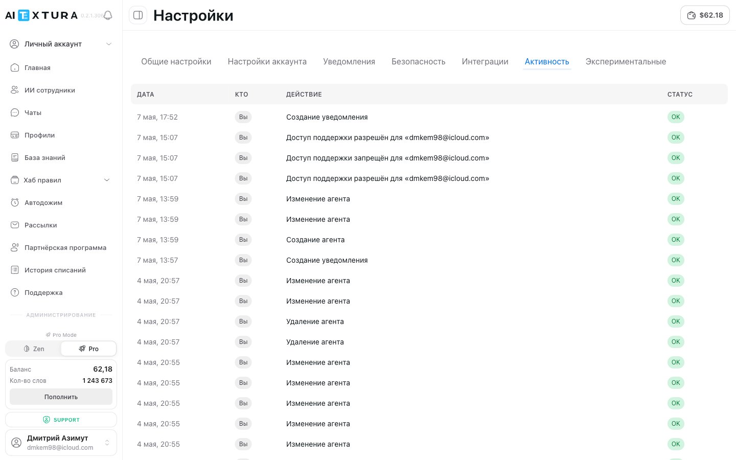The width and height of the screenshot is (736, 460).
Task: Open Автодожим in sidebar
Action: (43, 202)
